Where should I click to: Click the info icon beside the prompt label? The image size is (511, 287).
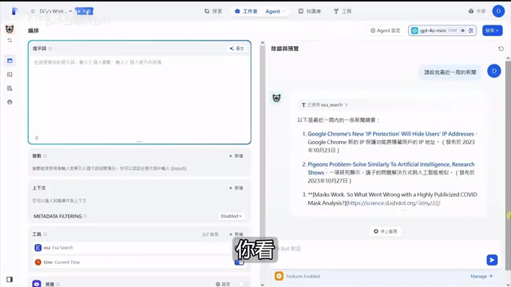[50, 49]
